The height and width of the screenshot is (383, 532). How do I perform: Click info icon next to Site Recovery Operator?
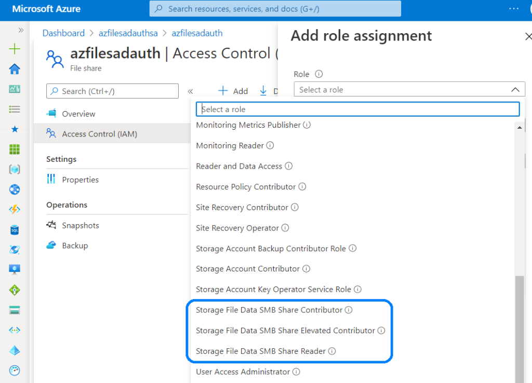(285, 228)
